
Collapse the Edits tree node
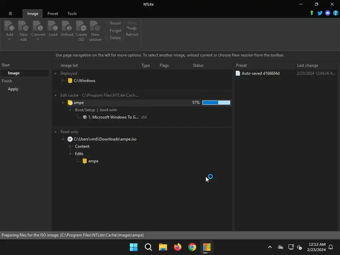tap(70, 154)
